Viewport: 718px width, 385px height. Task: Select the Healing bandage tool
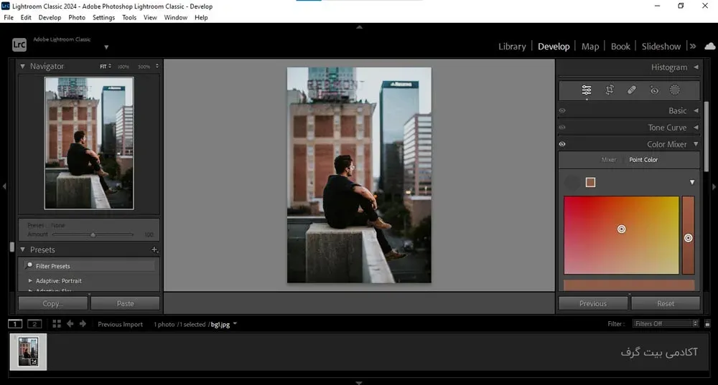[631, 90]
